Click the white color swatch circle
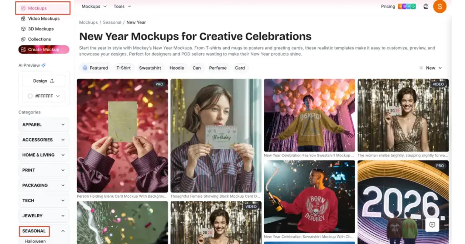Image resolution: width=465 pixels, height=244 pixels. point(30,96)
